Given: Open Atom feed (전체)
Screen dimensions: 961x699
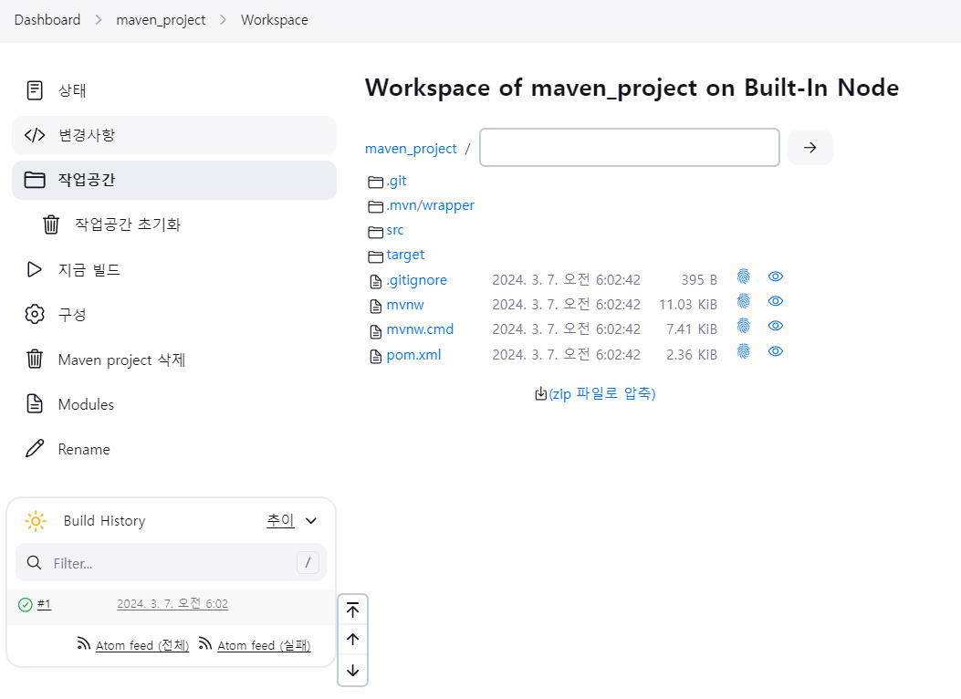Looking at the screenshot, I should 142,645.
